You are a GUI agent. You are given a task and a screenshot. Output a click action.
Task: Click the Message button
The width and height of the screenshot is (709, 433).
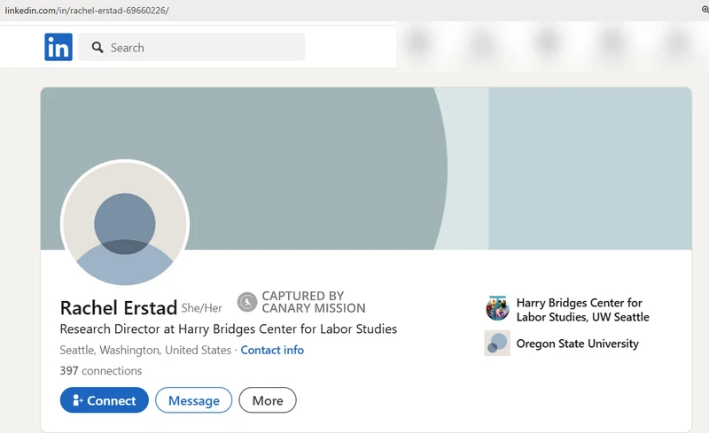tap(193, 400)
